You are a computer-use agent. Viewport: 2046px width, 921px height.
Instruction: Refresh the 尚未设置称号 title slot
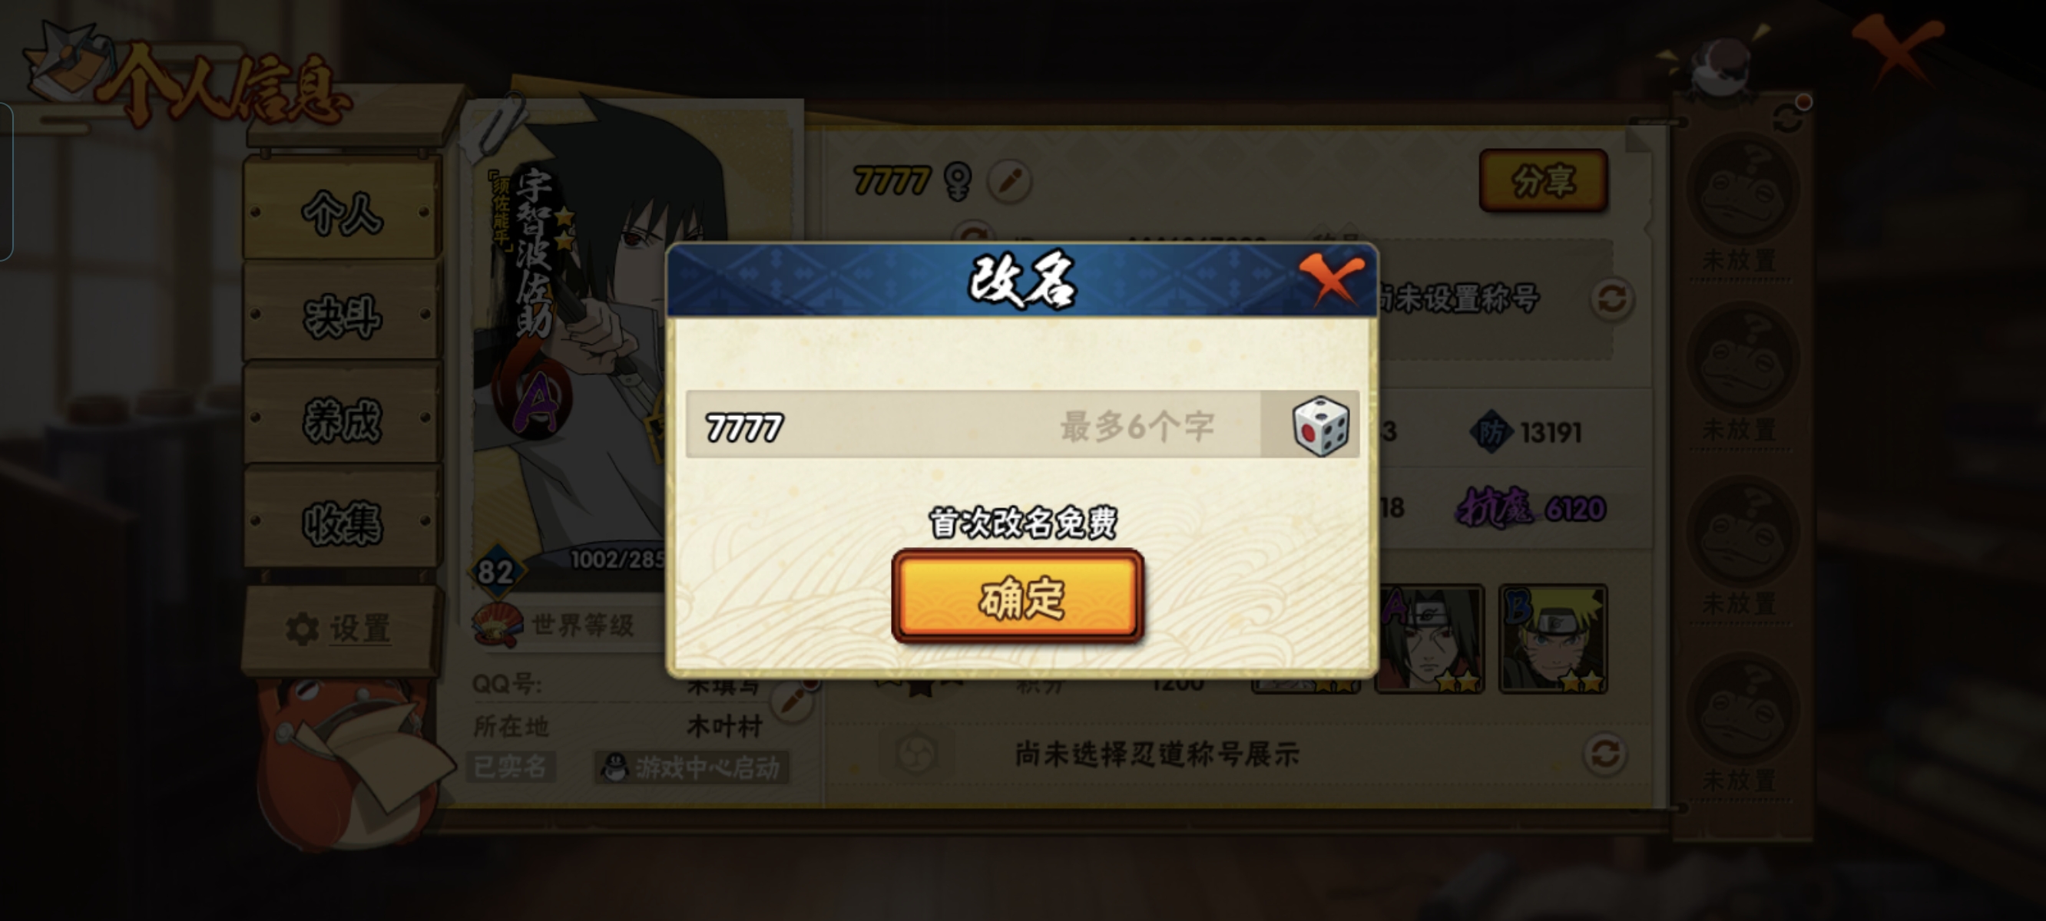pos(1611,299)
